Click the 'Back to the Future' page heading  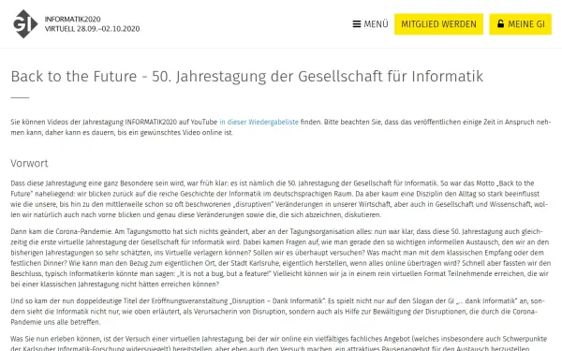247,77
